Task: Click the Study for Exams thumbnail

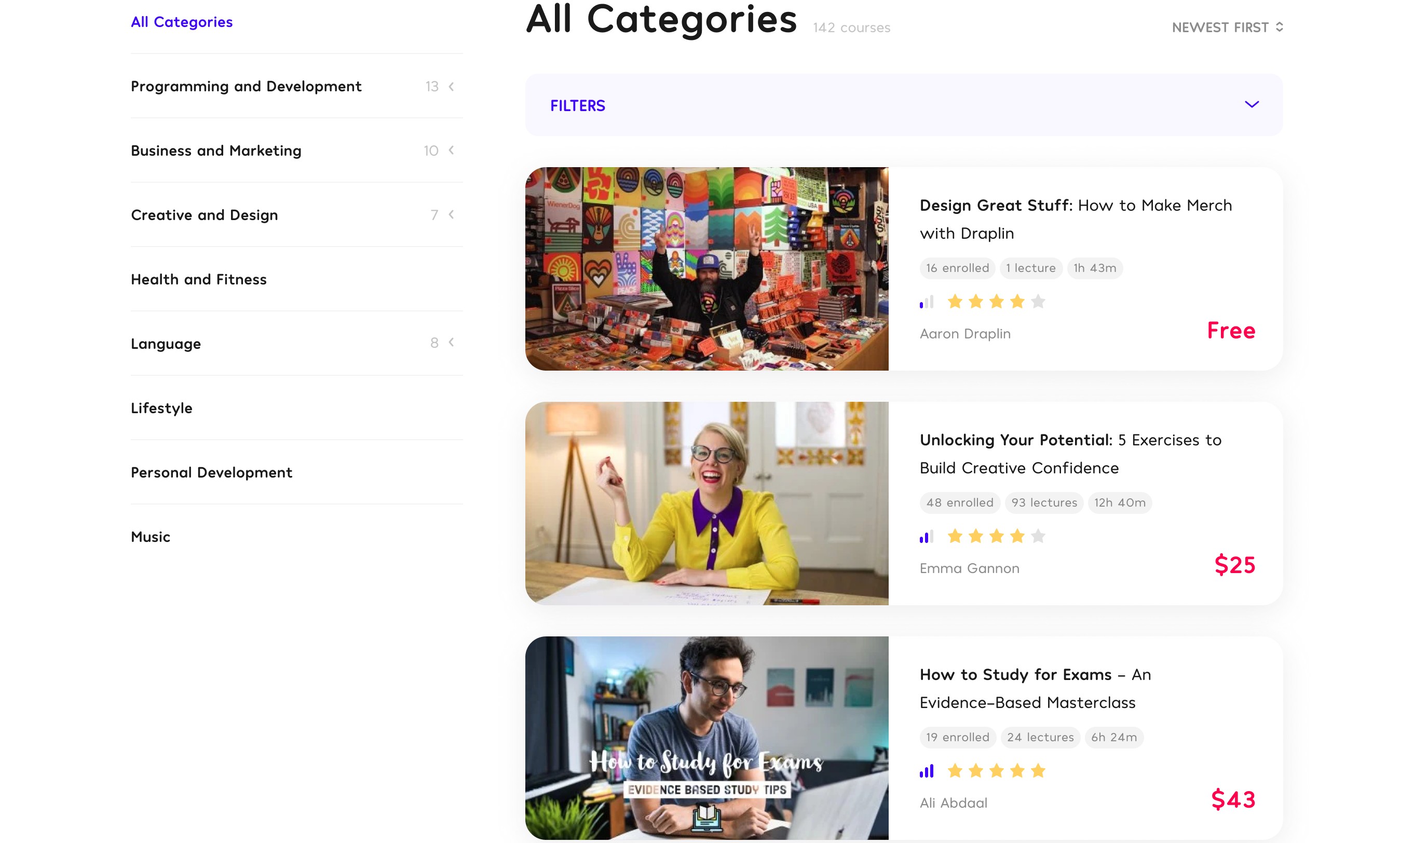Action: tap(706, 738)
